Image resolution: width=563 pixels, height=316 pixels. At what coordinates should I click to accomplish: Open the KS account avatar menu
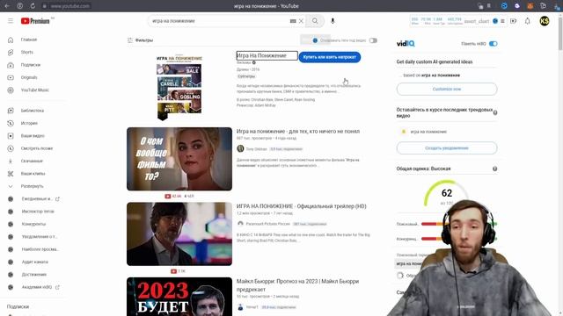(x=545, y=21)
